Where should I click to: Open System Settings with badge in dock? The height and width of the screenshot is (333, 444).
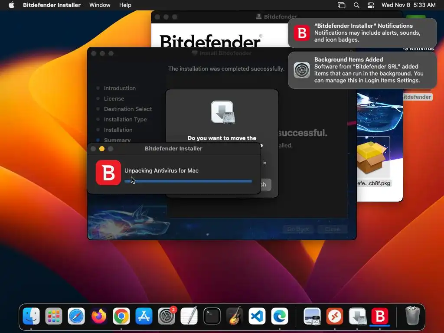tap(166, 316)
